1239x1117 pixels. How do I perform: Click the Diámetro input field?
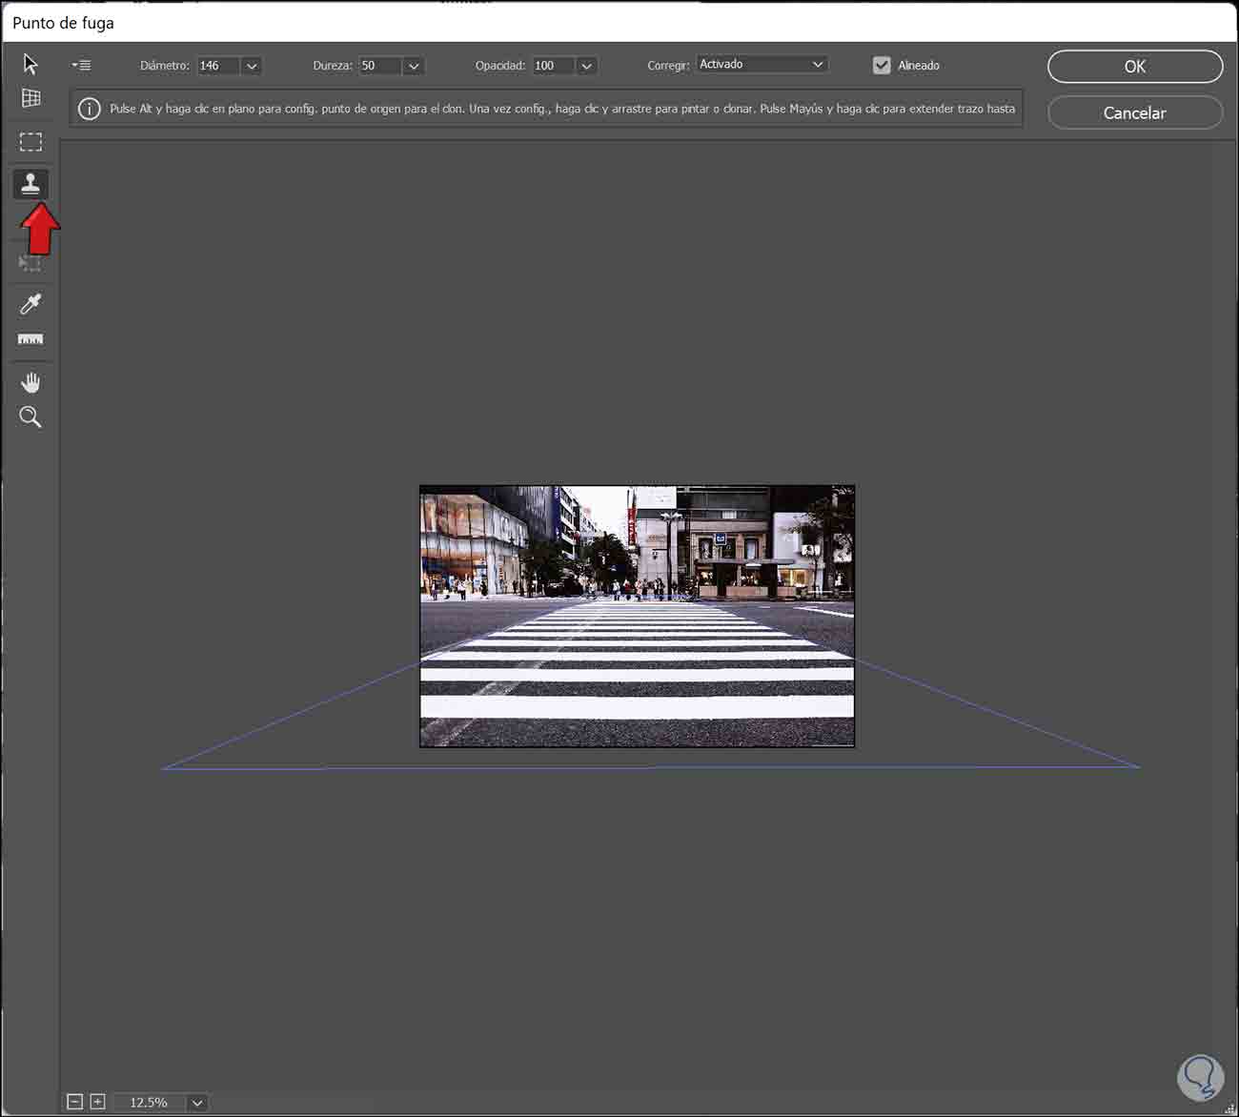click(217, 66)
